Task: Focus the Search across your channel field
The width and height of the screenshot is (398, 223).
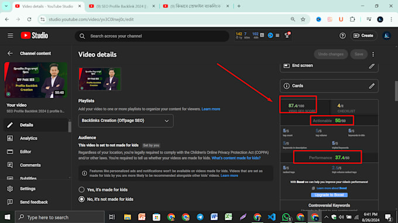Action: [x=152, y=36]
